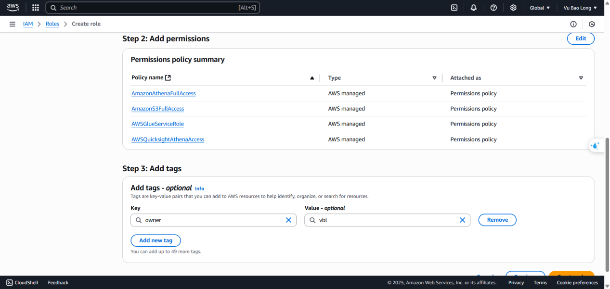
Task: Click the Create role breadcrumb text
Action: coord(86,24)
